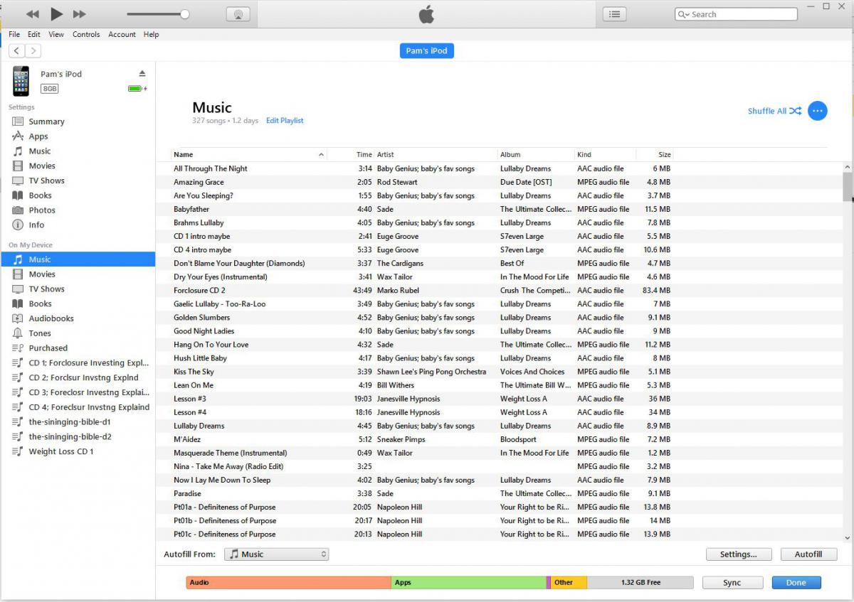Screen dimensions: 854x602
Task: Click the Play button
Action: pyautogui.click(x=57, y=14)
